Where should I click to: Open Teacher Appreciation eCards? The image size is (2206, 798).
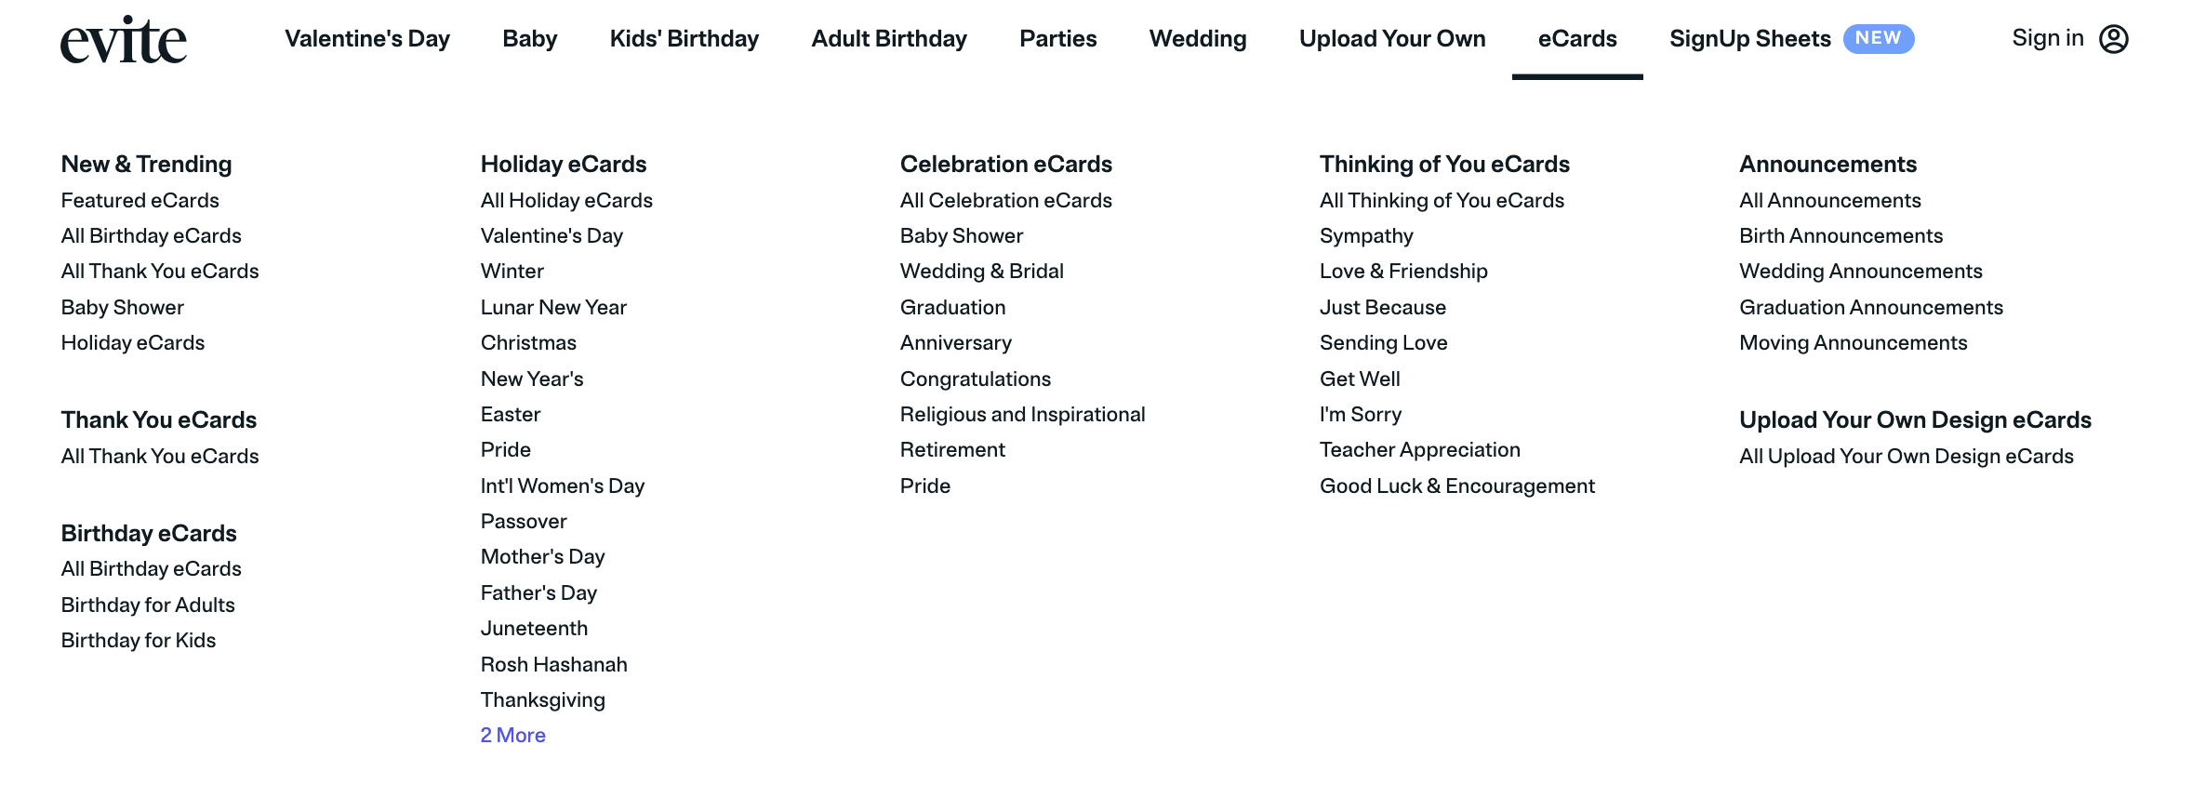[x=1420, y=449]
